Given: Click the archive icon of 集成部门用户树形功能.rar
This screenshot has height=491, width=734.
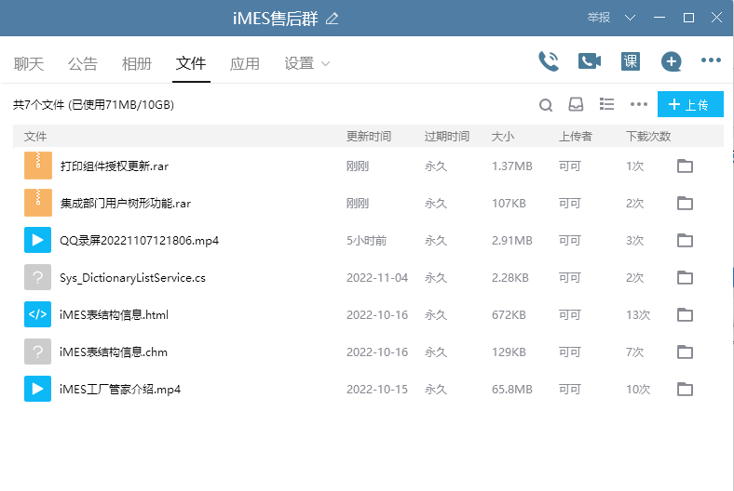Looking at the screenshot, I should tap(38, 204).
